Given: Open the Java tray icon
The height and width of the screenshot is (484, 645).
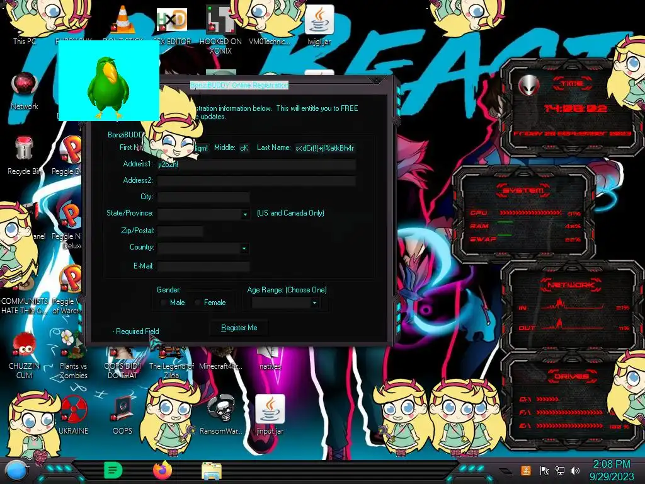Looking at the screenshot, I should tap(526, 471).
